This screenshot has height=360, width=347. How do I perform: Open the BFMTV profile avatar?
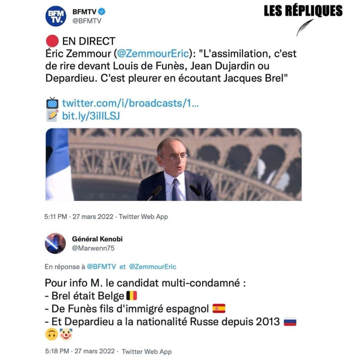pos(56,16)
